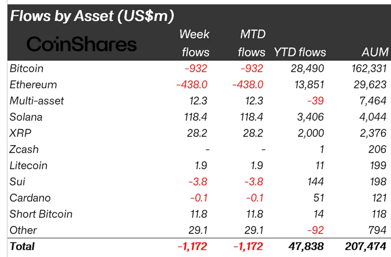Click the MTD flows column header
Viewport: 391px width, 257px height.
(252, 43)
